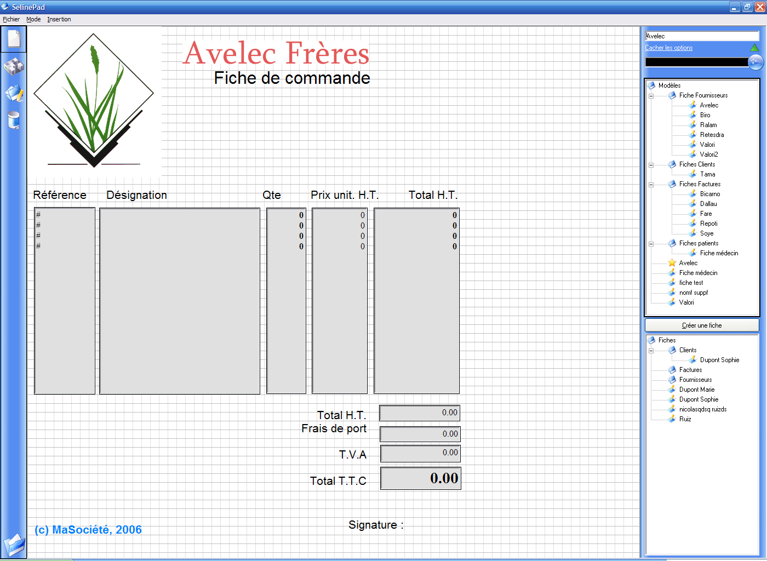This screenshot has height=561, width=767.
Task: Select the starred Avelec model
Action: tap(688, 263)
